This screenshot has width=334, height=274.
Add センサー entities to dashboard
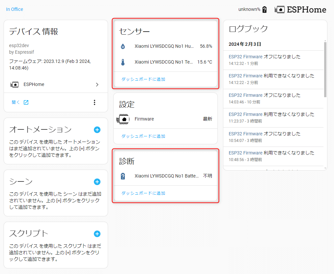(143, 79)
